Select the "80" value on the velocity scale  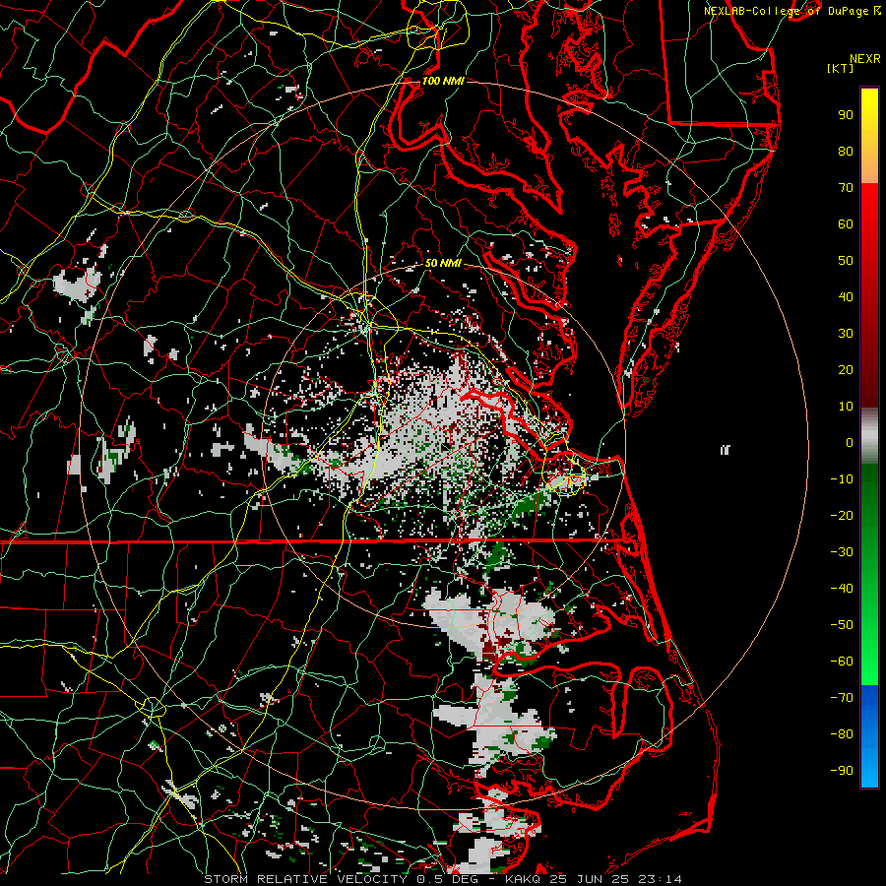click(x=846, y=152)
